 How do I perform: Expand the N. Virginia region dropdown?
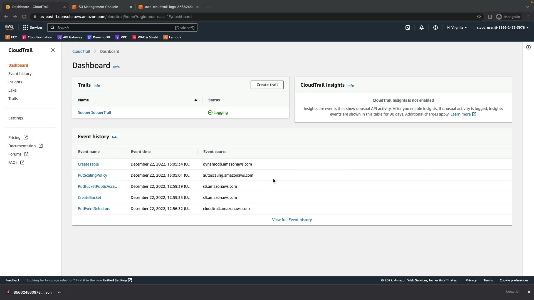457,27
